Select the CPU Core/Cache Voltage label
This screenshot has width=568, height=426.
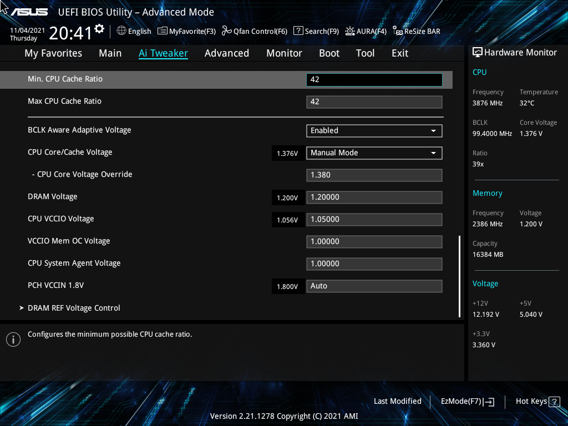point(70,152)
